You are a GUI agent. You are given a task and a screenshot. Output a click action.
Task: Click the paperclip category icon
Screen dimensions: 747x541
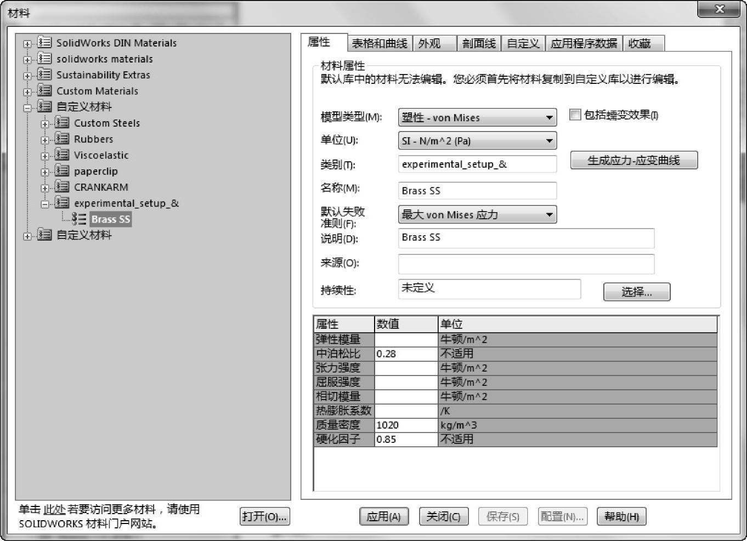[62, 171]
